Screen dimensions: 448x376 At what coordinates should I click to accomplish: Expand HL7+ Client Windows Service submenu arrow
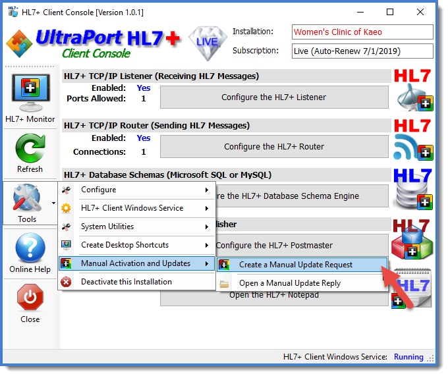(x=207, y=208)
